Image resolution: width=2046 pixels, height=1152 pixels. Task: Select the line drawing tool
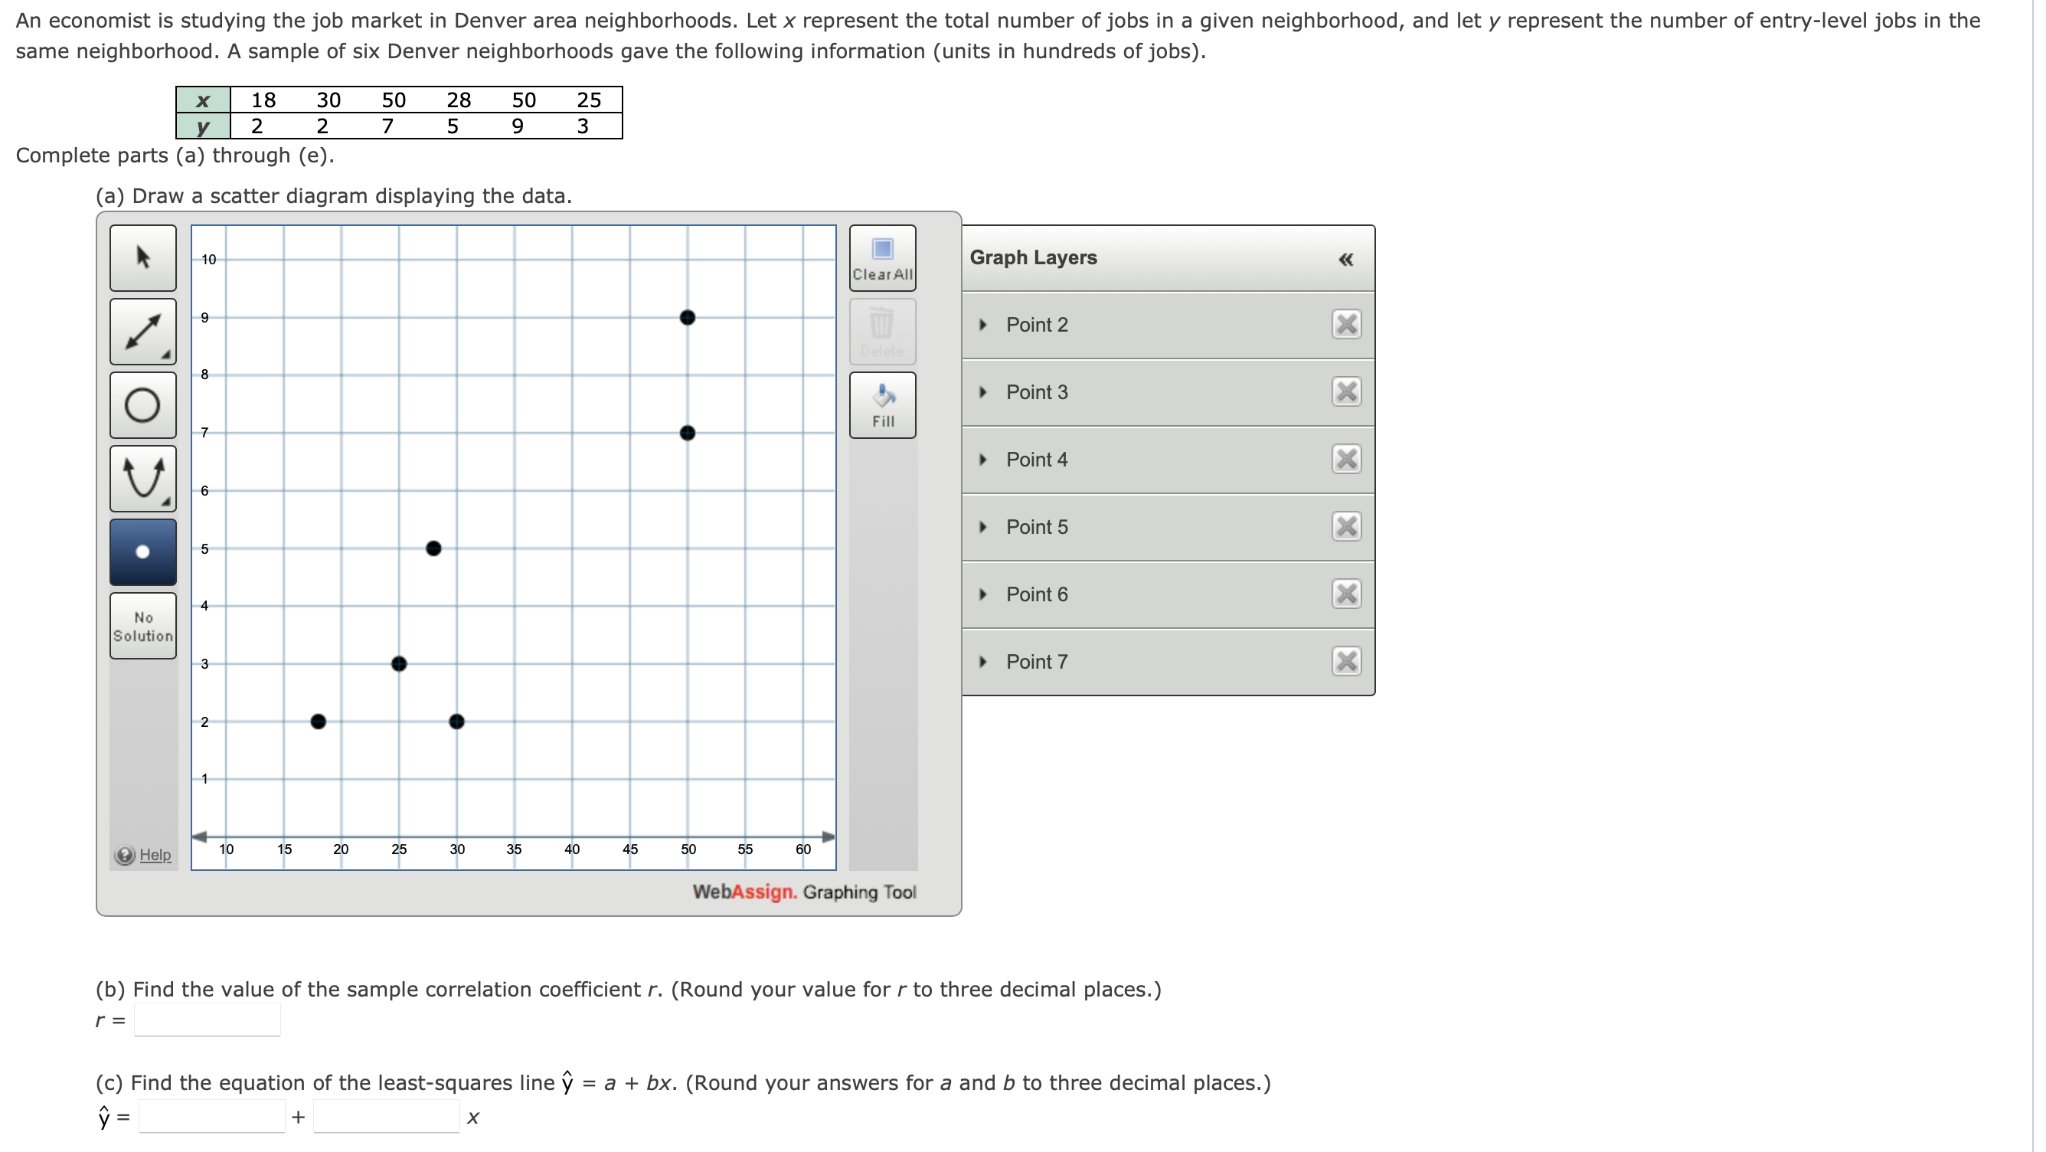pyautogui.click(x=143, y=332)
